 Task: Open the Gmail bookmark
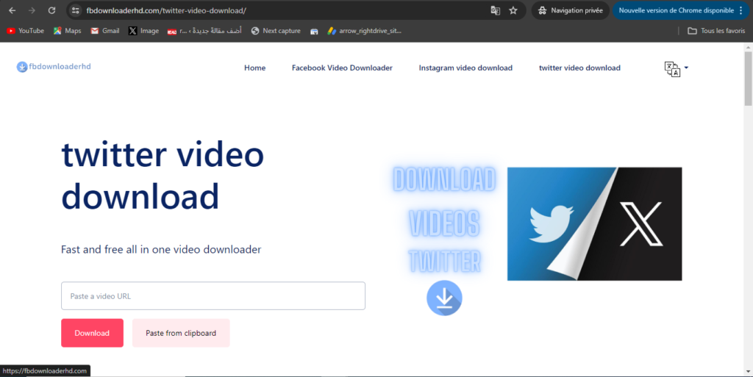(x=104, y=31)
